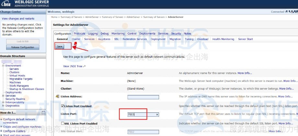
Task: Switch to the Protocols tab
Action: (x=79, y=34)
